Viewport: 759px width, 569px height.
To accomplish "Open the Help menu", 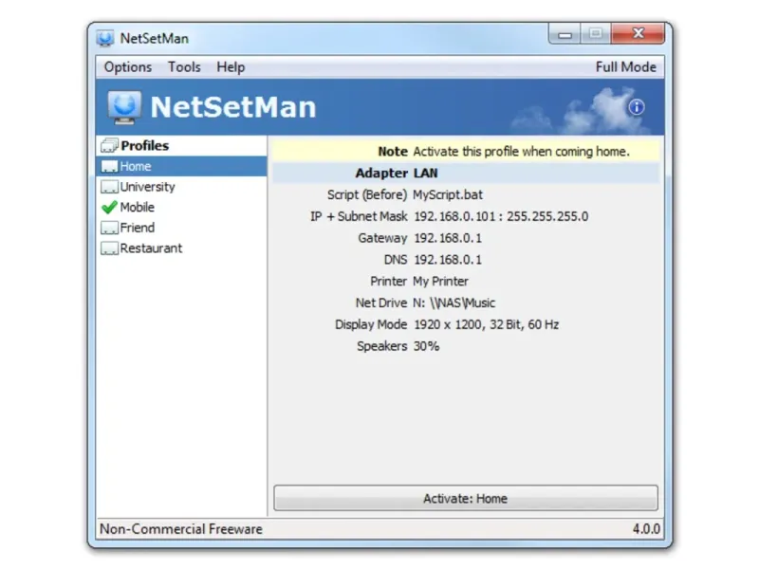I will click(x=231, y=66).
